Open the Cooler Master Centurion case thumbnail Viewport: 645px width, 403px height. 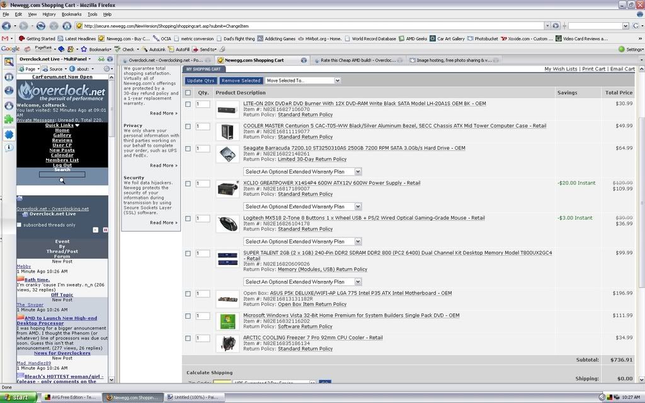pyautogui.click(x=227, y=132)
